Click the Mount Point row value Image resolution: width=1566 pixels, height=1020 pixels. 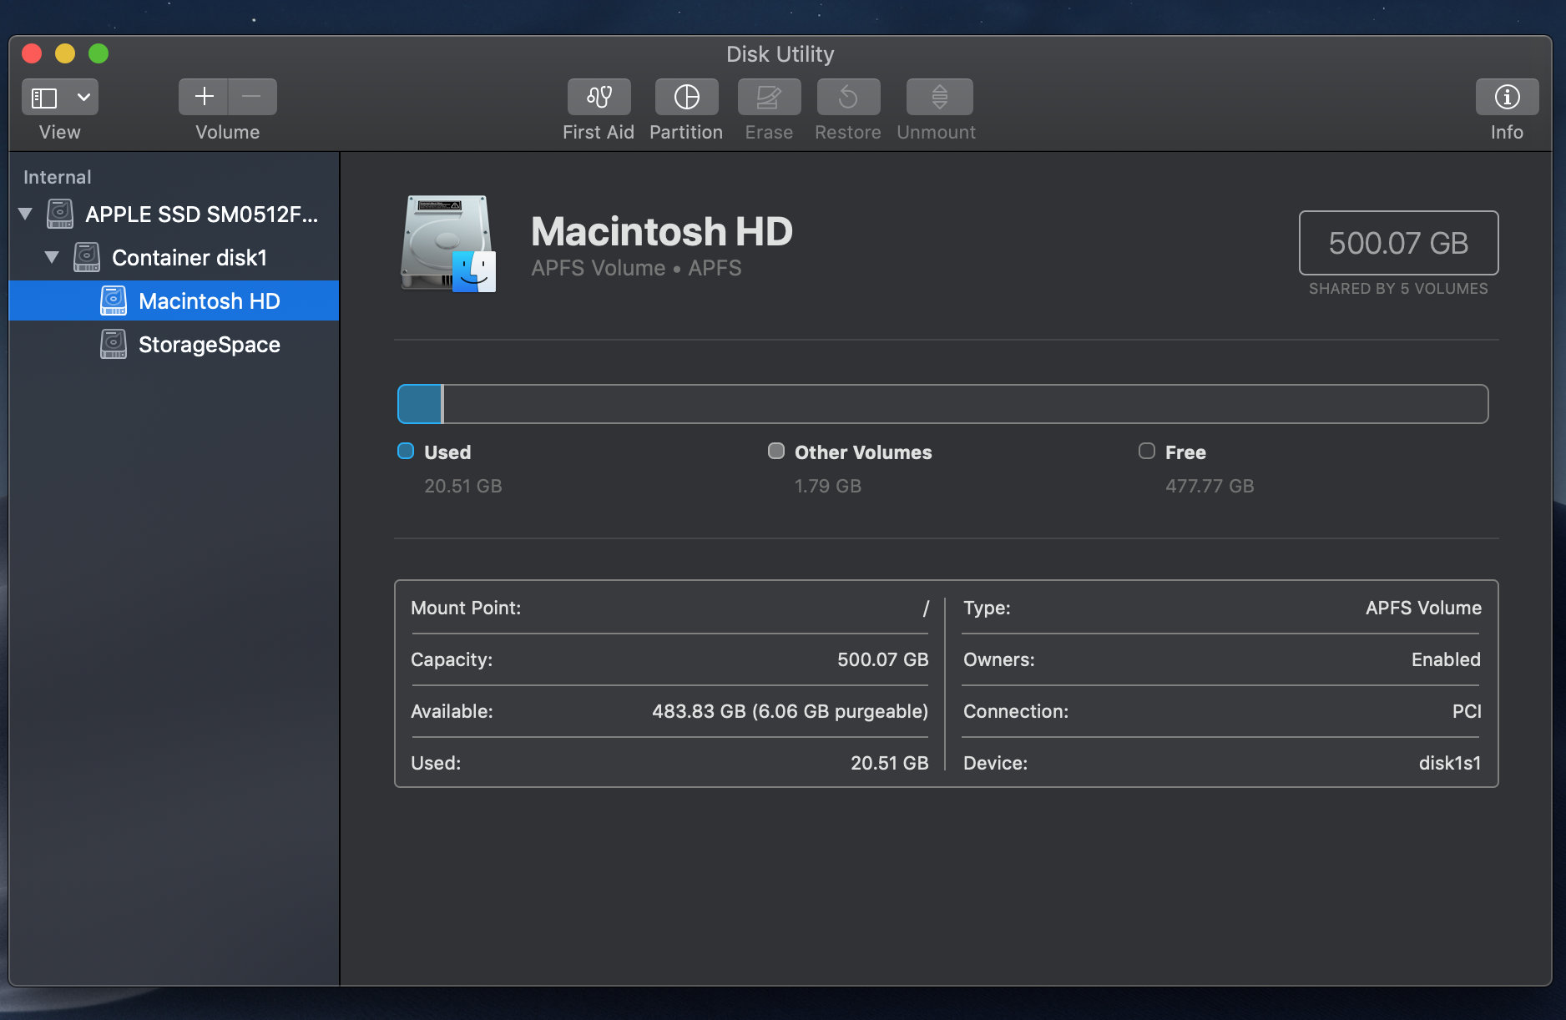coord(926,608)
